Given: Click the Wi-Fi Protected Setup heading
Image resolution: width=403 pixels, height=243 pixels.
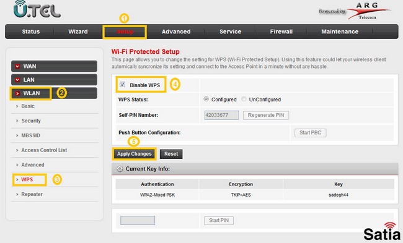Looking at the screenshot, I should point(146,51).
